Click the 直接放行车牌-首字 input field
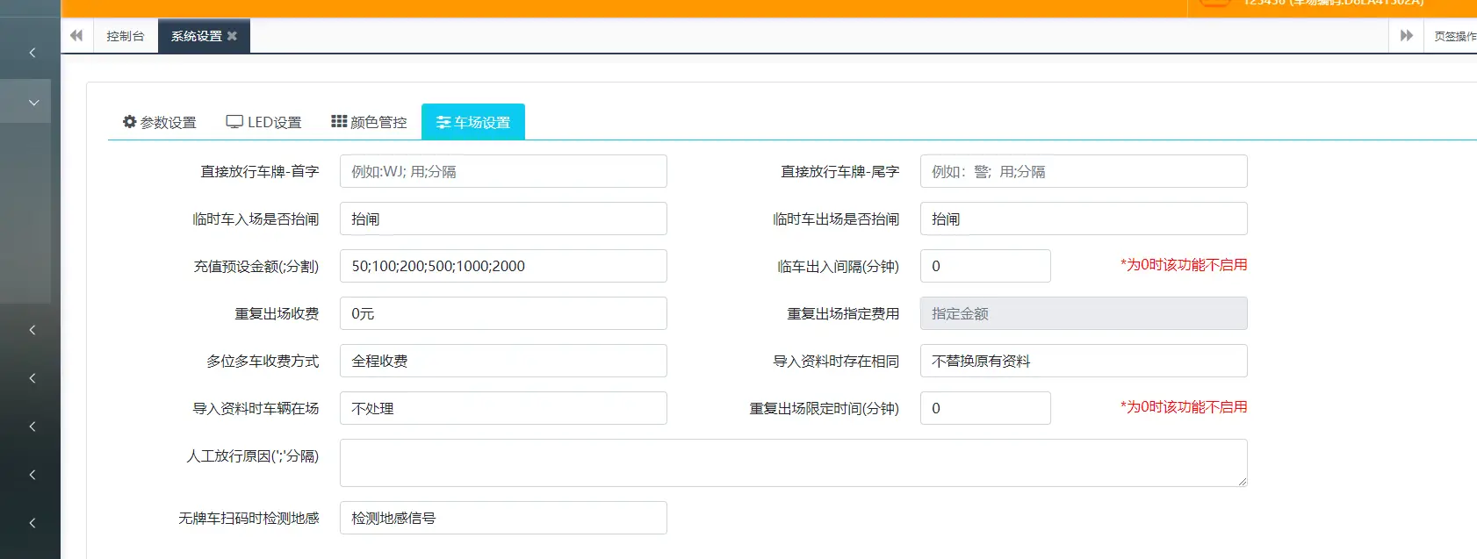 point(503,171)
